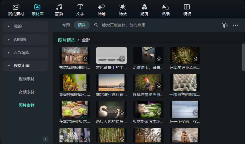Select the green onions thumbnail 贝尔格莱德市场

click(x=148, y=109)
